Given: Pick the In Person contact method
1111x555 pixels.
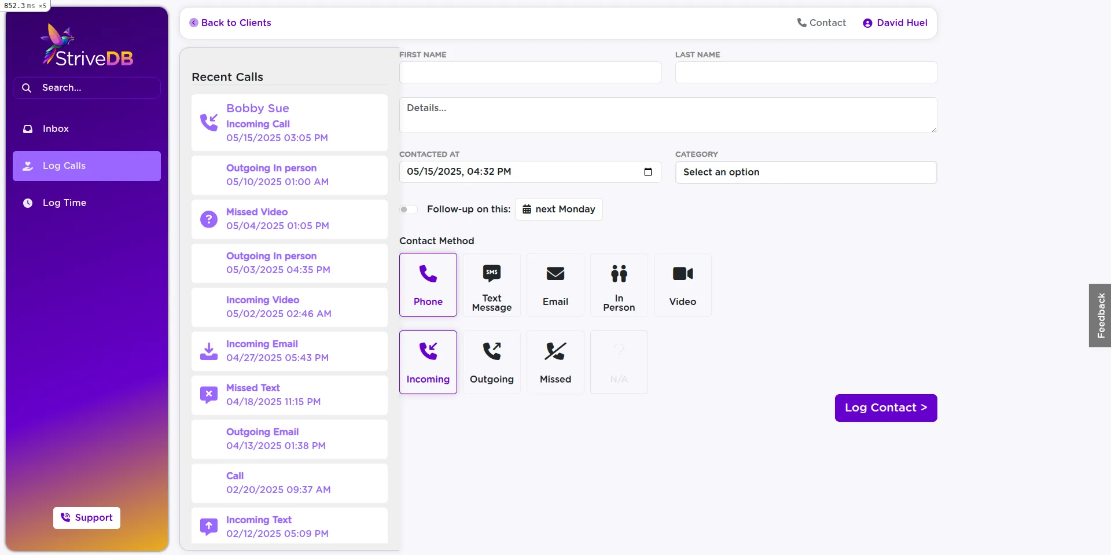Looking at the screenshot, I should tap(619, 284).
